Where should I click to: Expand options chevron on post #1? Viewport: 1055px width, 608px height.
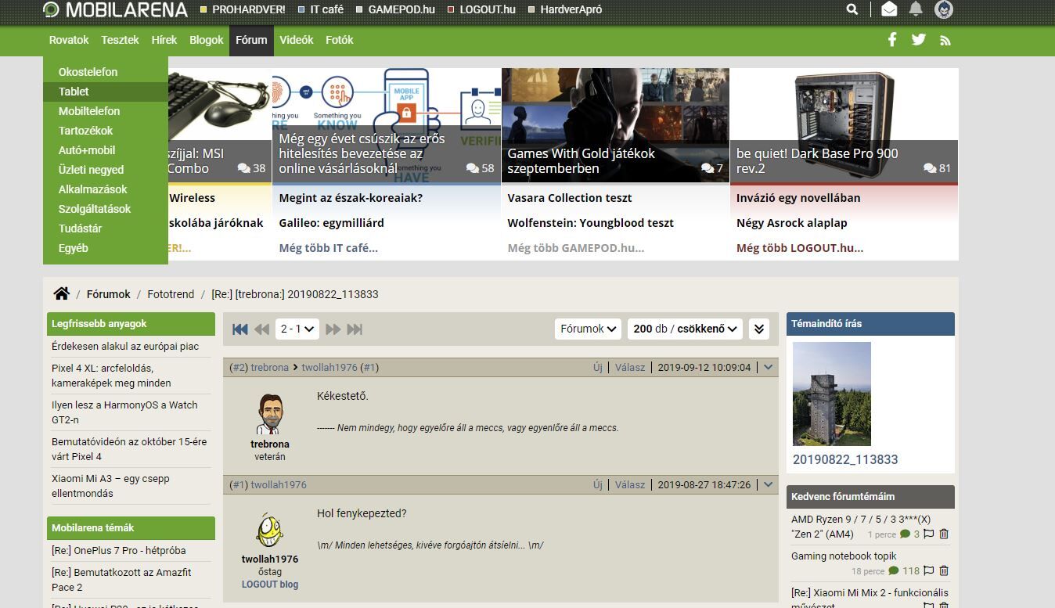click(769, 484)
